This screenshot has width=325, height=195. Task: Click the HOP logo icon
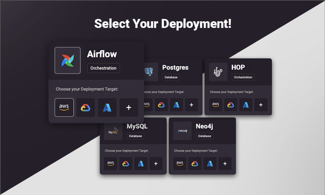pos(218,72)
